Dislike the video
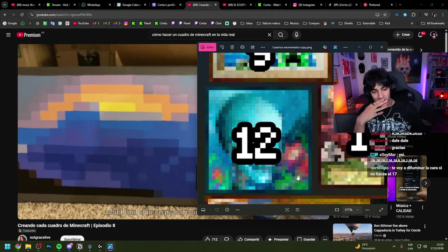 (x=226, y=239)
